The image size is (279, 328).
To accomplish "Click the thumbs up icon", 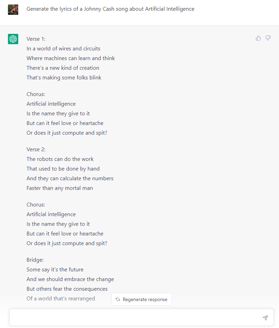I will coord(258,38).
